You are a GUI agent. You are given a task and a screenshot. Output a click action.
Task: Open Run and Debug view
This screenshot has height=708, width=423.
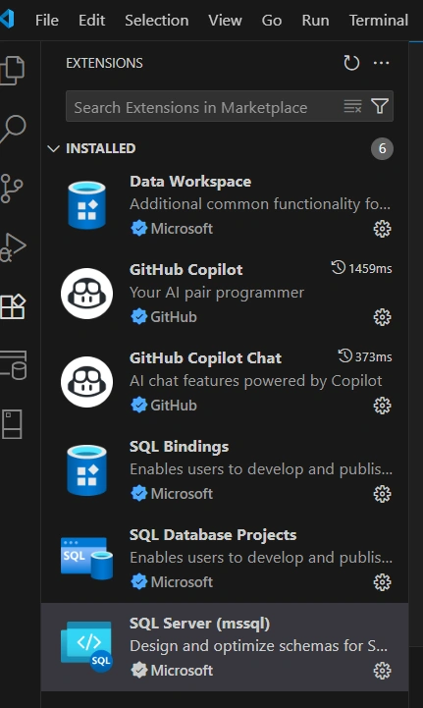point(13,247)
